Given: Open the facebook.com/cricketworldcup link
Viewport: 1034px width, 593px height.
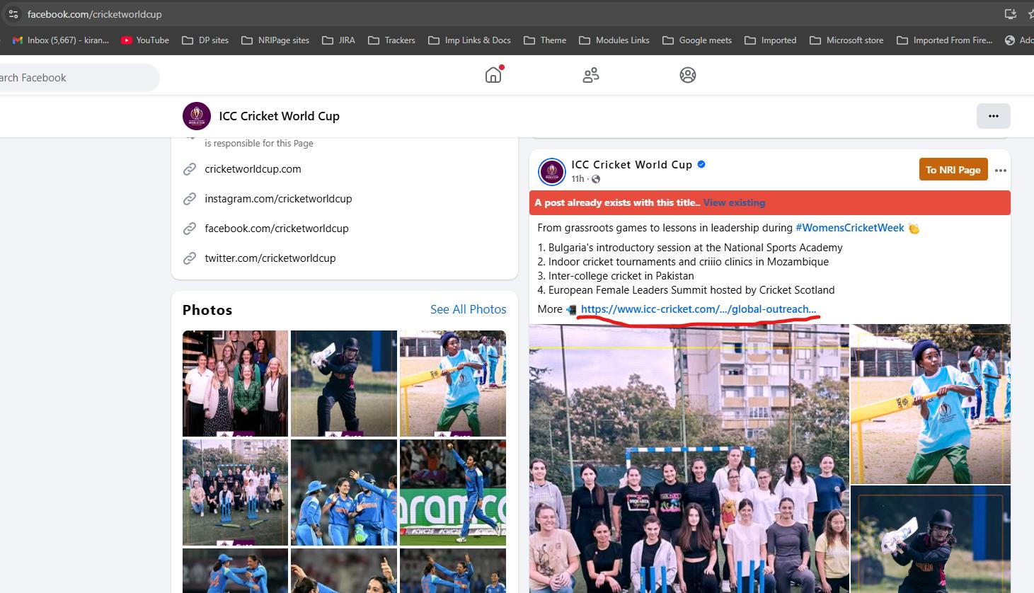Looking at the screenshot, I should click(x=277, y=229).
